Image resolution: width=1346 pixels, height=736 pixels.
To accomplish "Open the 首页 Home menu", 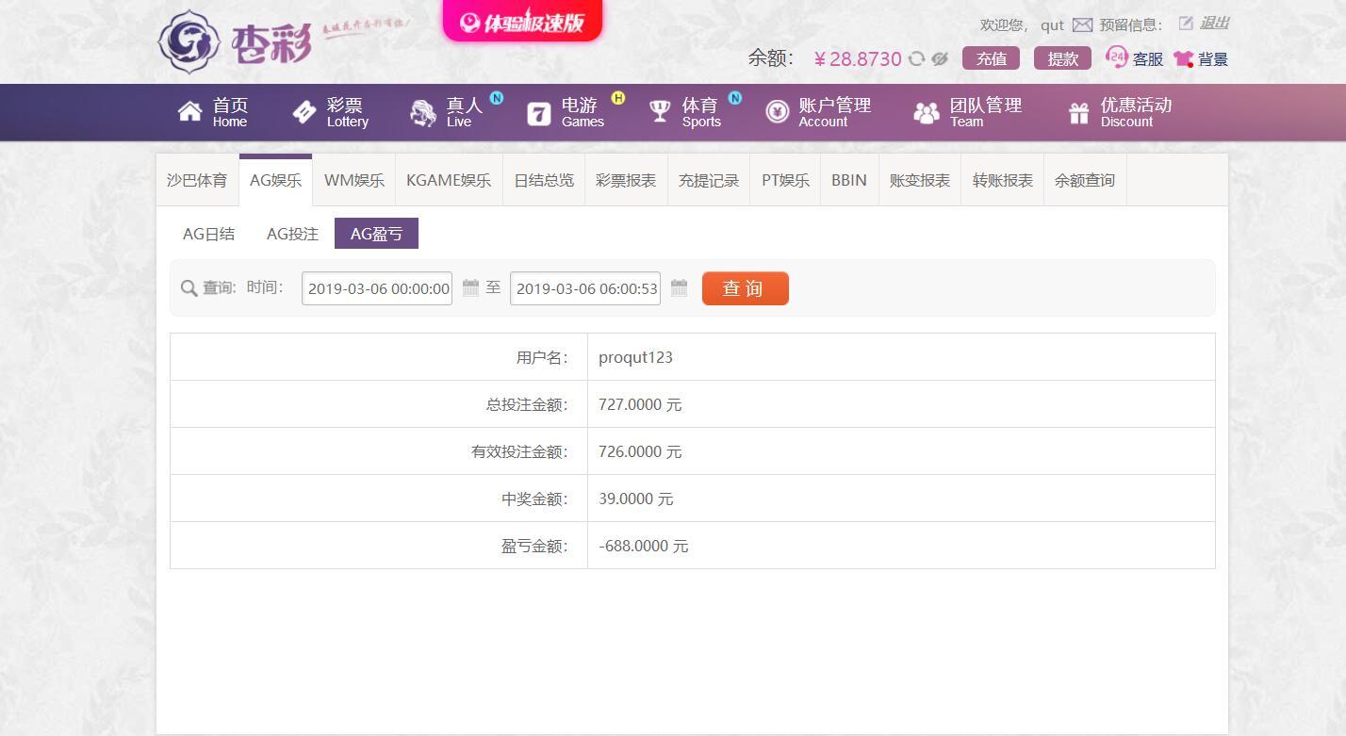I will pos(213,112).
